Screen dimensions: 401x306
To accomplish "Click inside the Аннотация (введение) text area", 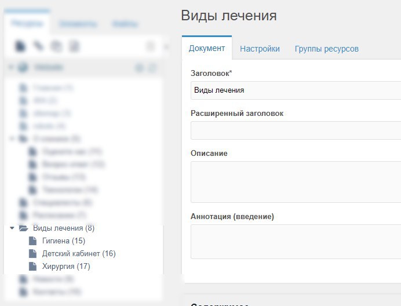I will [296, 242].
